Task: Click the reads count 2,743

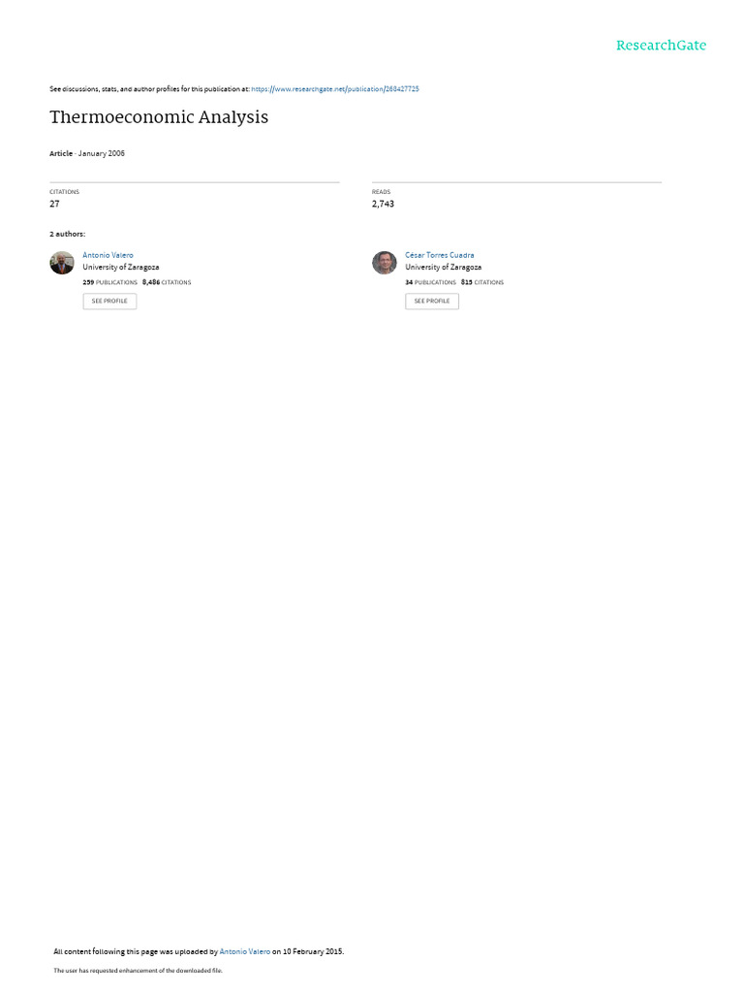Action: (383, 204)
